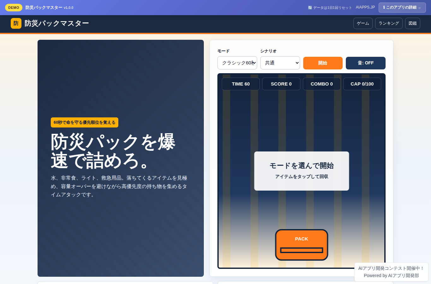Click the TIME 60 indicator
The height and width of the screenshot is (284, 431).
point(241,84)
